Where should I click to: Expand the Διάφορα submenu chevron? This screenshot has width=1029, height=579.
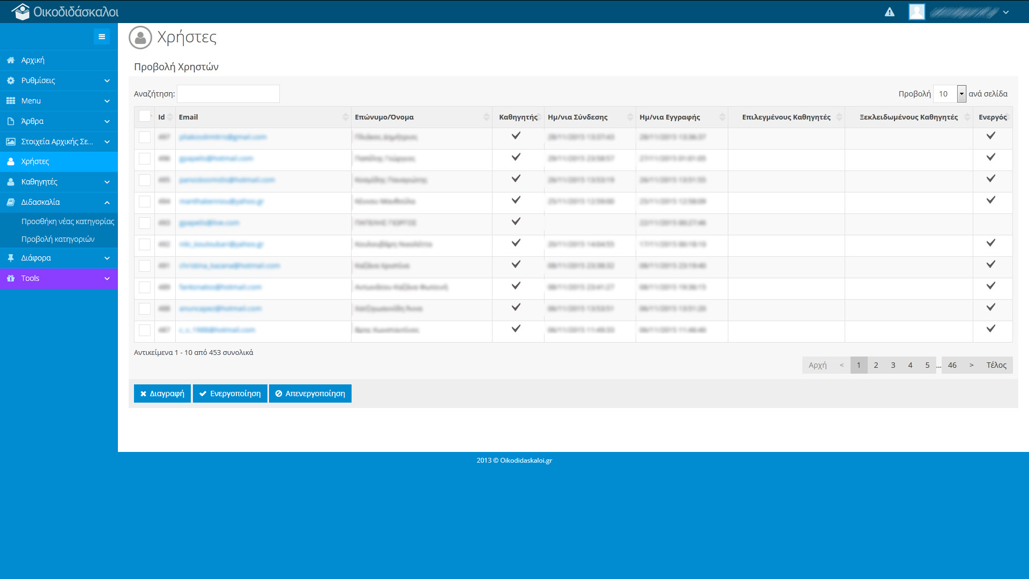(107, 258)
